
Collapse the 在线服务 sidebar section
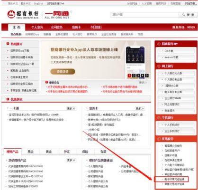click(x=159, y=139)
